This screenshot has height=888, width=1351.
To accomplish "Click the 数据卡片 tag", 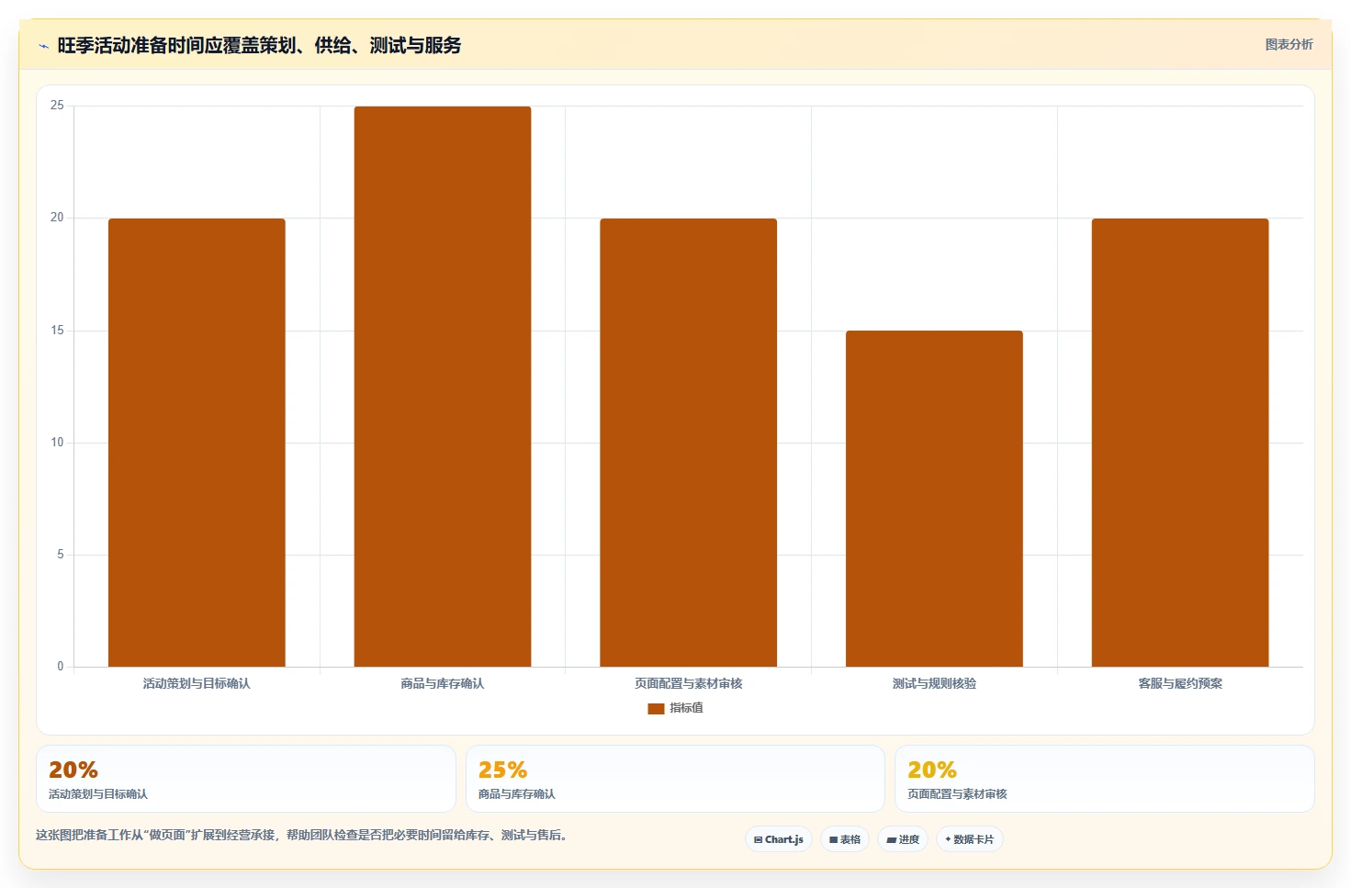I will 970,839.
